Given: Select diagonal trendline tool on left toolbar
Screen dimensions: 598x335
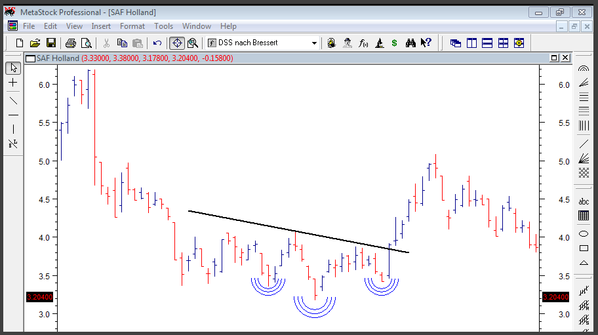Looking at the screenshot, I should click(x=13, y=101).
